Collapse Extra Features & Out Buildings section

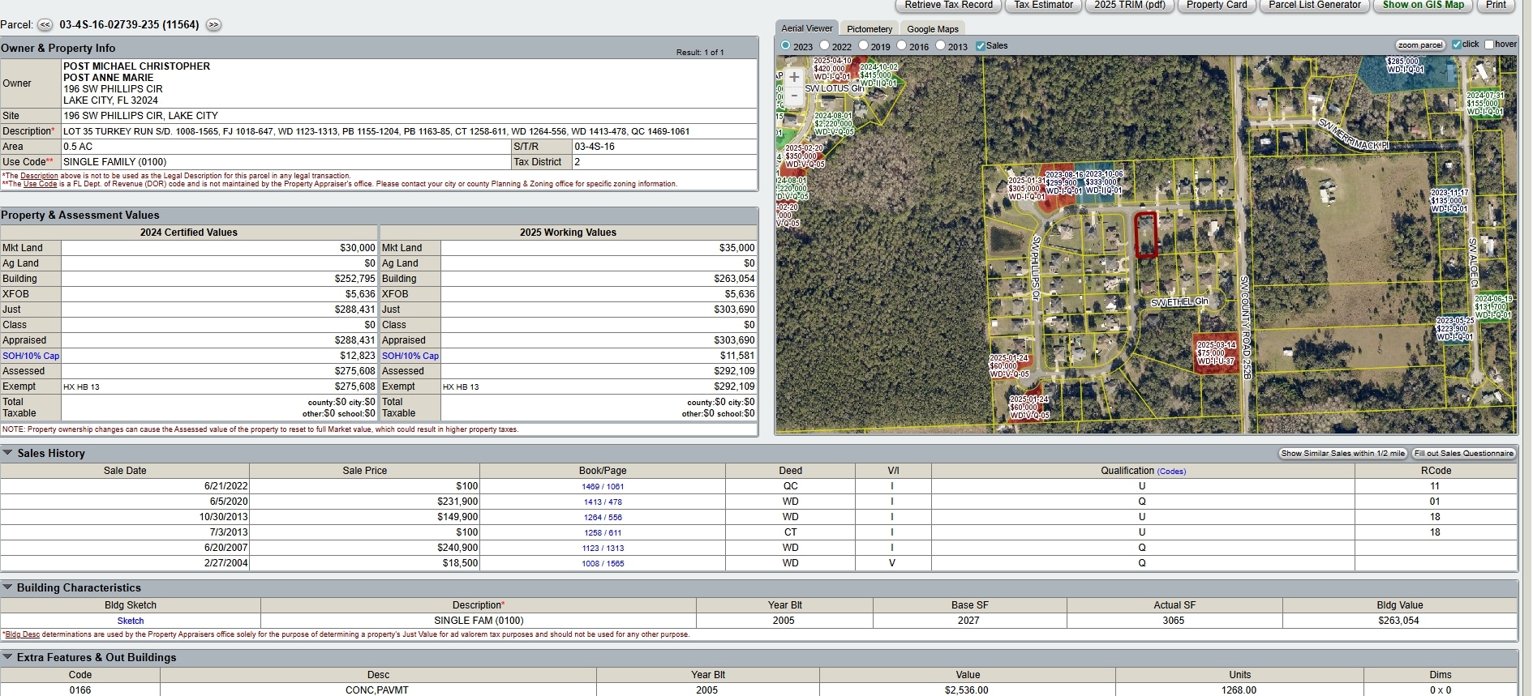[7, 657]
